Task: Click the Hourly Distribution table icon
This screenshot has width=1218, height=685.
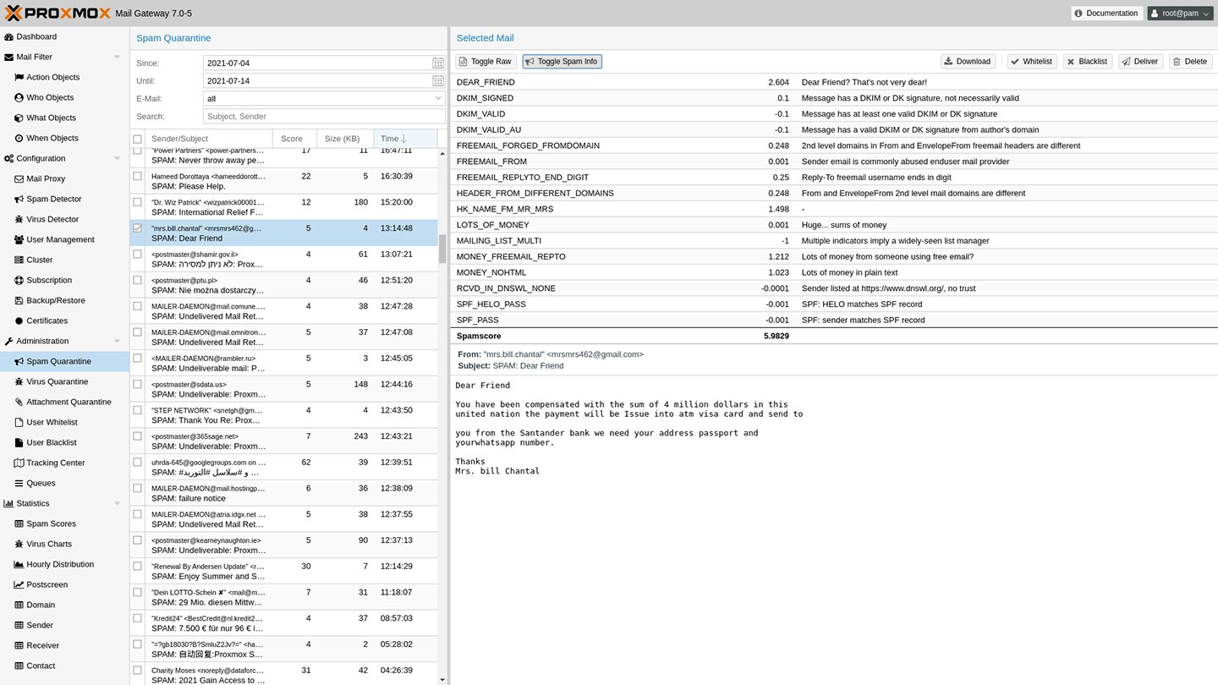Action: coord(19,564)
